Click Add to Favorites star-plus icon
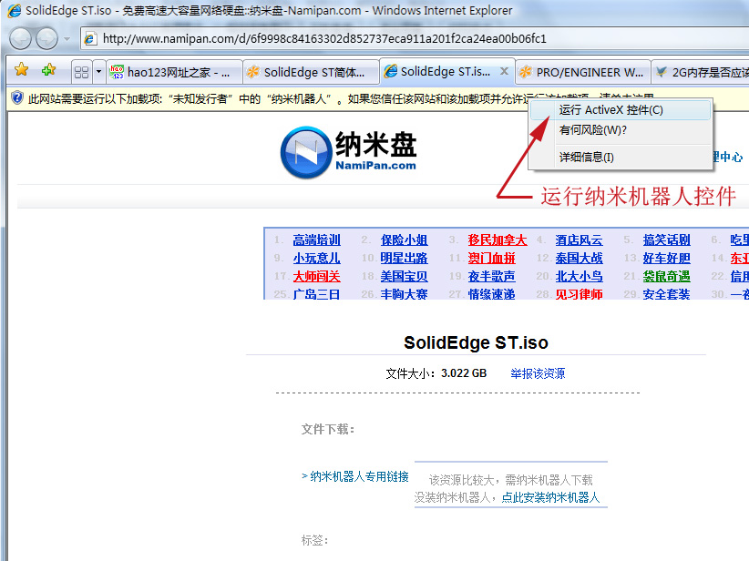749x561 pixels. pyautogui.click(x=48, y=70)
